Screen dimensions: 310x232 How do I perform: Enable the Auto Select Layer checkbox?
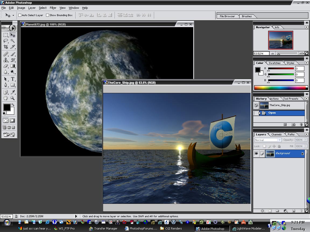20,15
